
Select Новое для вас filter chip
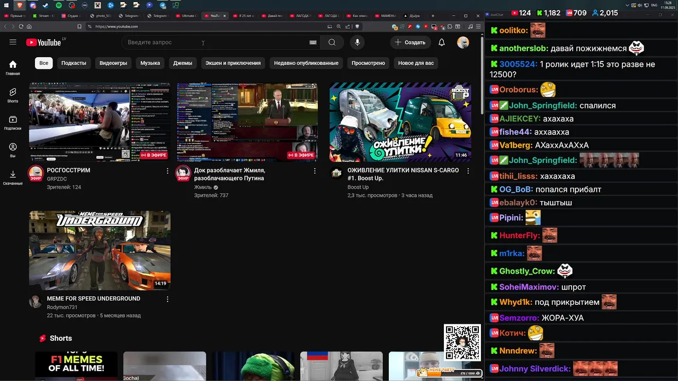(416, 63)
